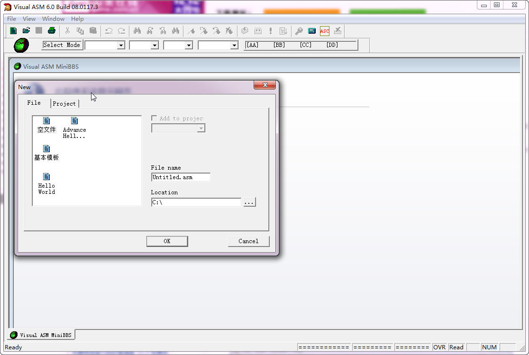This screenshot has height=355, width=529.
Task: Click the Copy toolbar icon
Action: pos(80,31)
